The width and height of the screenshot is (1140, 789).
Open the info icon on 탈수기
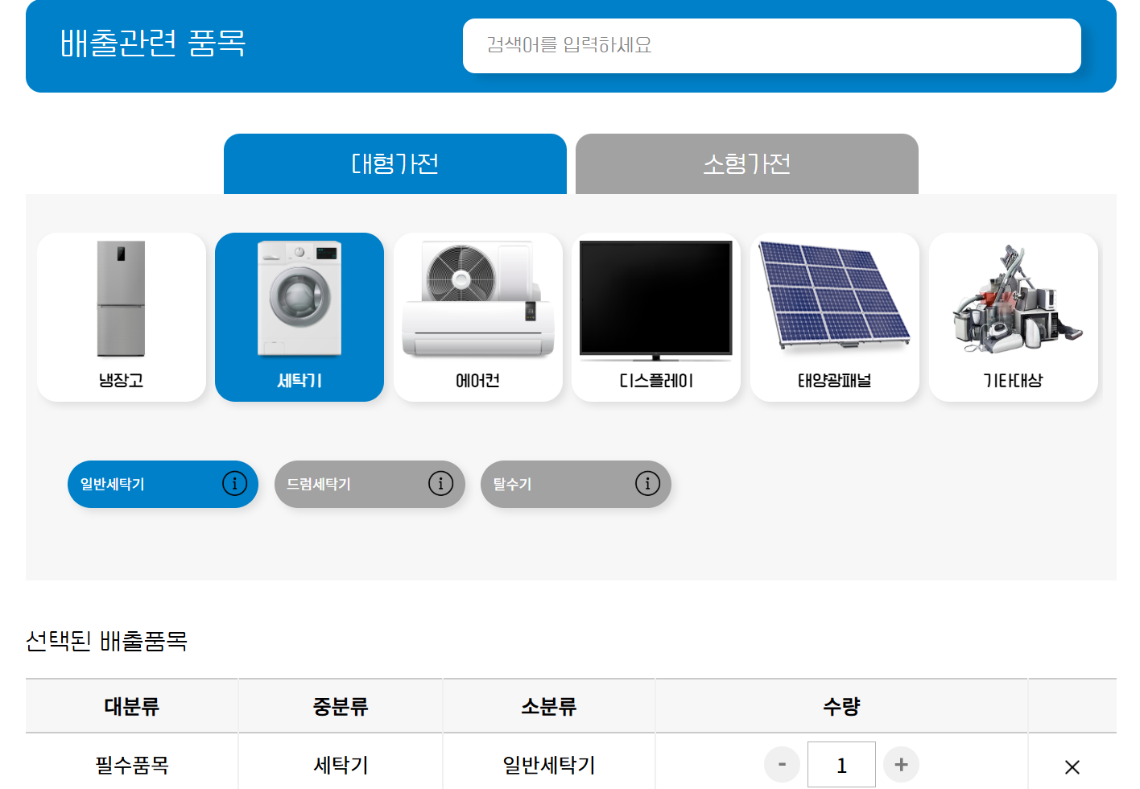click(x=646, y=484)
